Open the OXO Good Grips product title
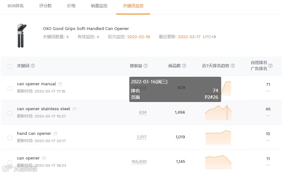The height and width of the screenshot is (174, 282). tap(86, 29)
